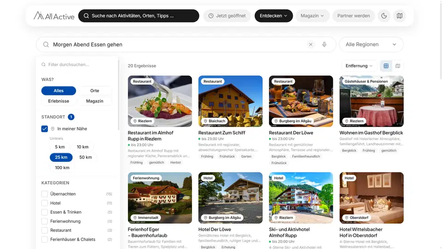Expand the Magazin header menu
442x249 pixels.
click(x=312, y=16)
